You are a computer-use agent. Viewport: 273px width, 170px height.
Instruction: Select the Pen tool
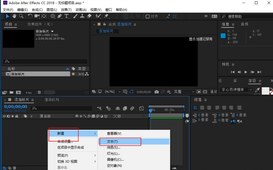[x=59, y=16]
